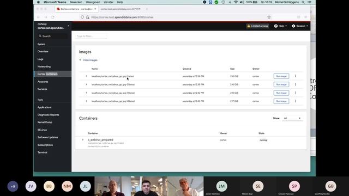The width and height of the screenshot is (349, 196).
Task: Open Applications in sidebar
Action: (45, 107)
